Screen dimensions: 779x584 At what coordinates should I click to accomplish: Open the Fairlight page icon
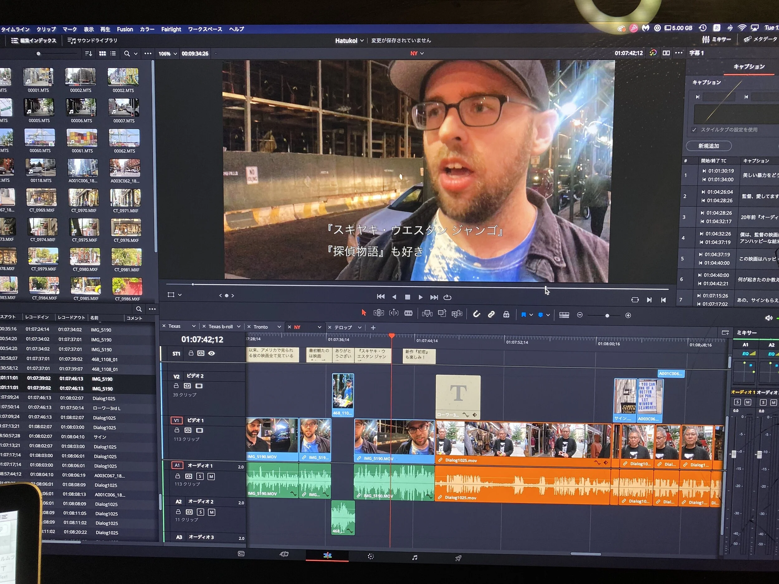414,558
